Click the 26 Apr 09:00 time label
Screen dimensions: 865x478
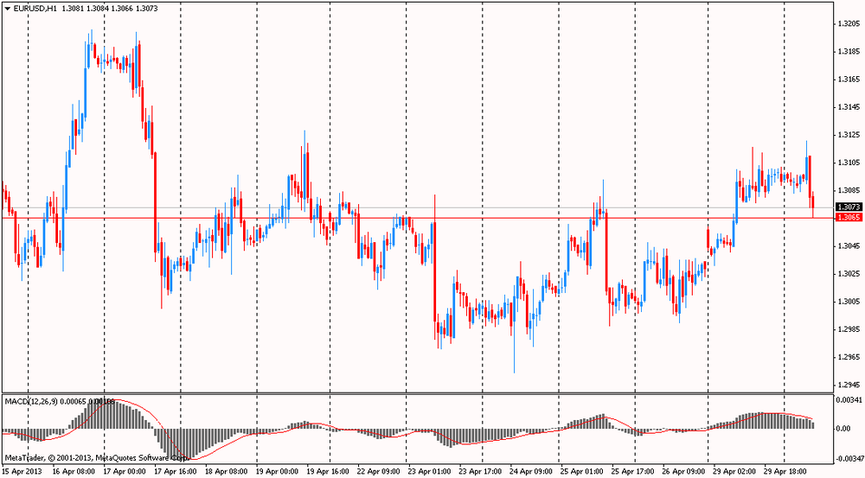coord(683,471)
